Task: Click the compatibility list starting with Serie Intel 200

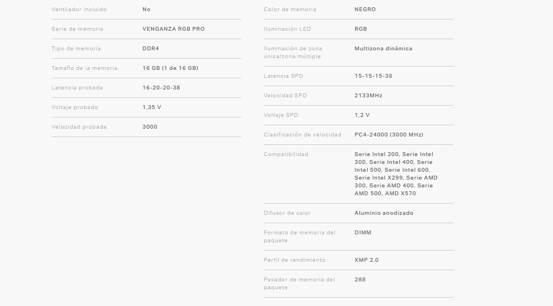Action: tap(396, 174)
